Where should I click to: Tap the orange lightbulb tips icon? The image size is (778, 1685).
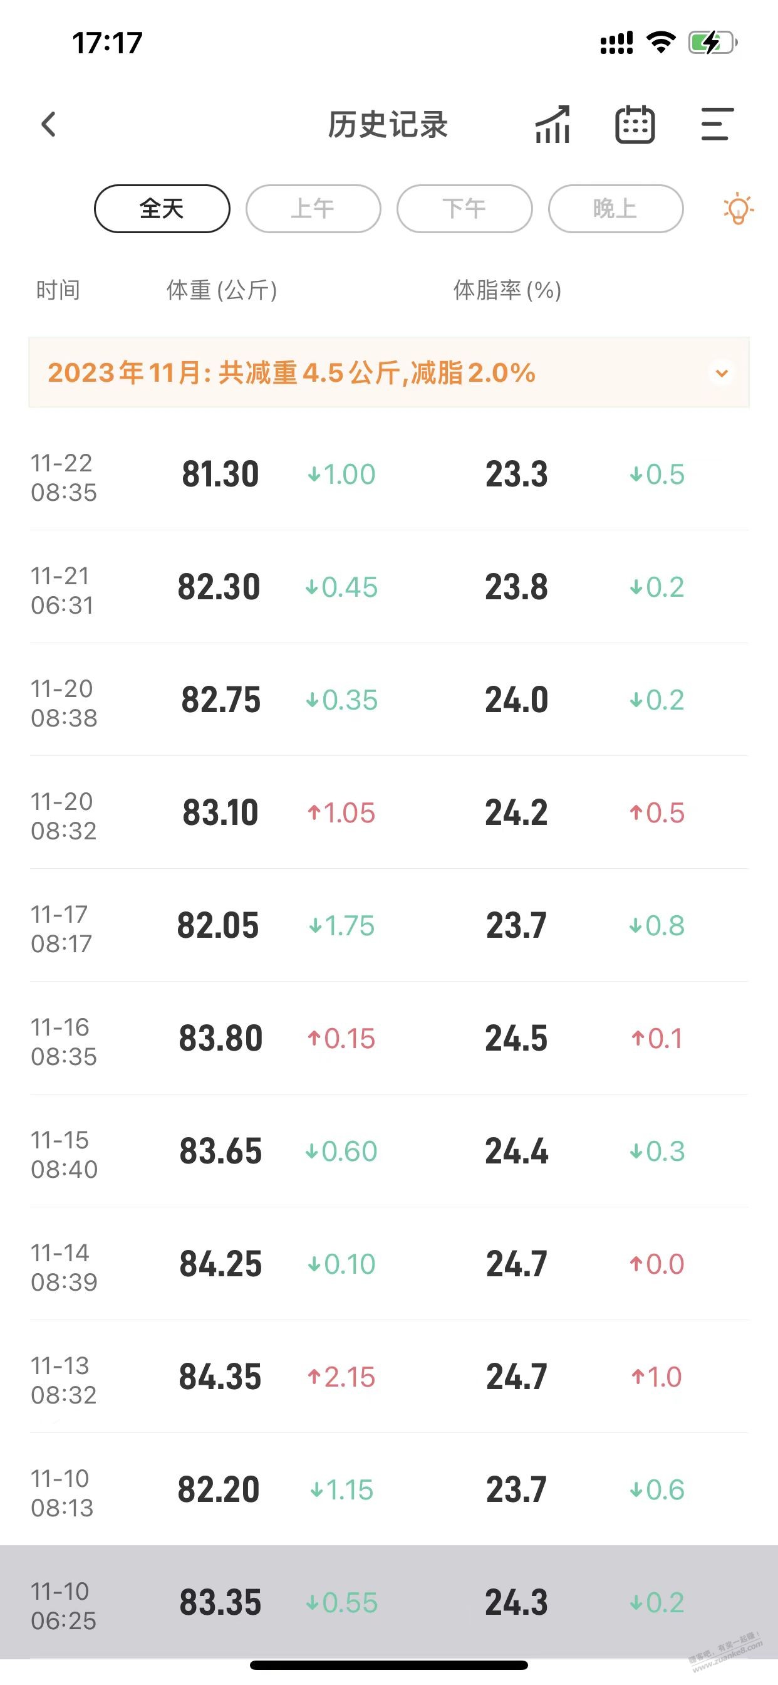[x=738, y=209]
